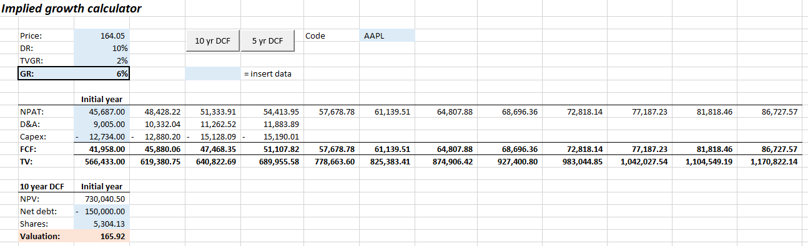Select the DR value 10% cell
808x246 pixels.
click(102, 48)
